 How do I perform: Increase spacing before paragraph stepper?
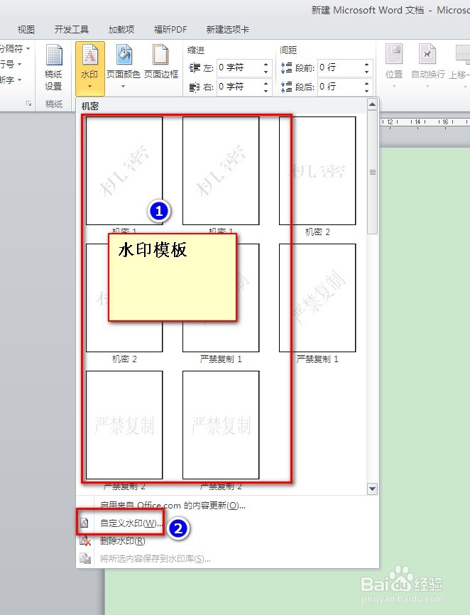pos(366,65)
